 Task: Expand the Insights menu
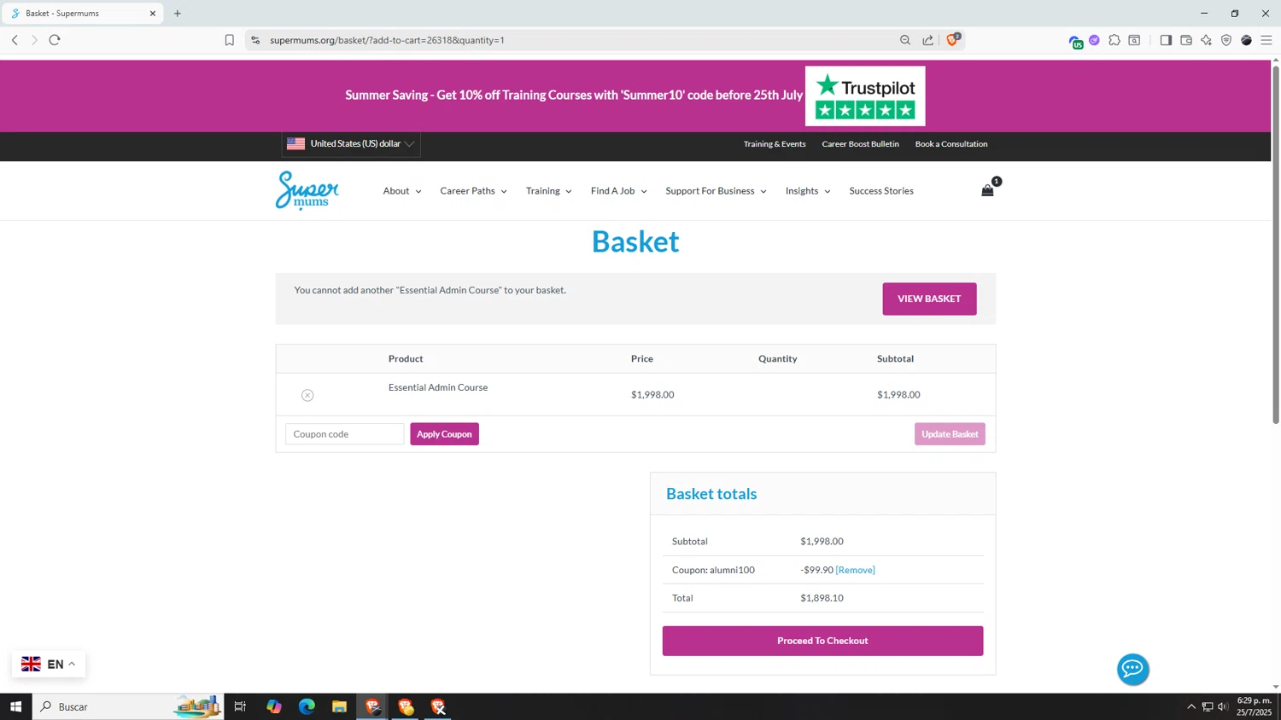click(808, 191)
